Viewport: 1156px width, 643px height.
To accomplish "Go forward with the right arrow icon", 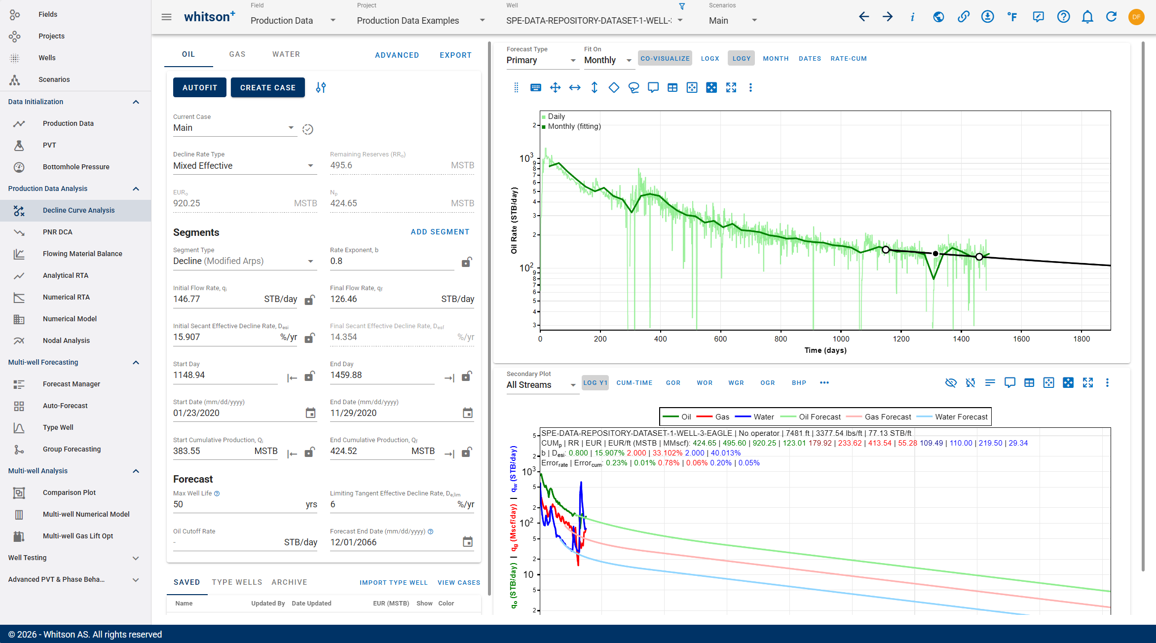I will (x=888, y=17).
